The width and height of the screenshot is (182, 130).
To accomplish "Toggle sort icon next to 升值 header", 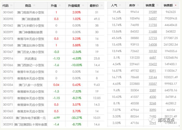I will tap(60, 5).
